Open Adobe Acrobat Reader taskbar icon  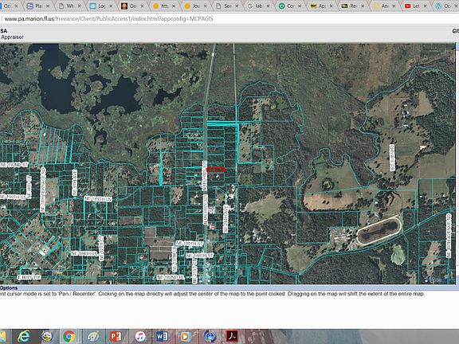pos(232,336)
